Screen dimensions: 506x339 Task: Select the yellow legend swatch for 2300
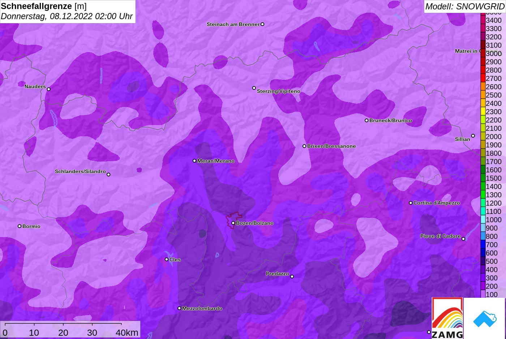483,111
